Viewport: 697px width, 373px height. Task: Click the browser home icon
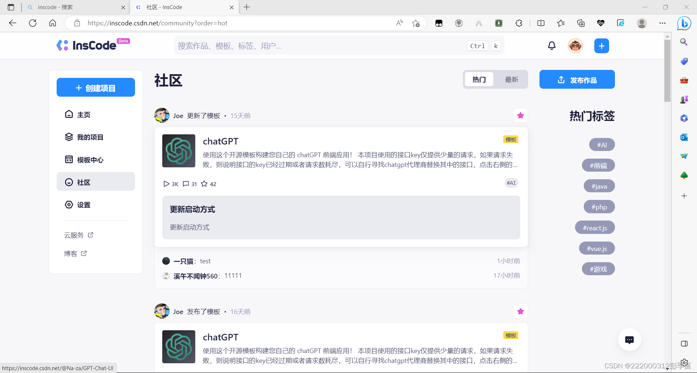(53, 23)
